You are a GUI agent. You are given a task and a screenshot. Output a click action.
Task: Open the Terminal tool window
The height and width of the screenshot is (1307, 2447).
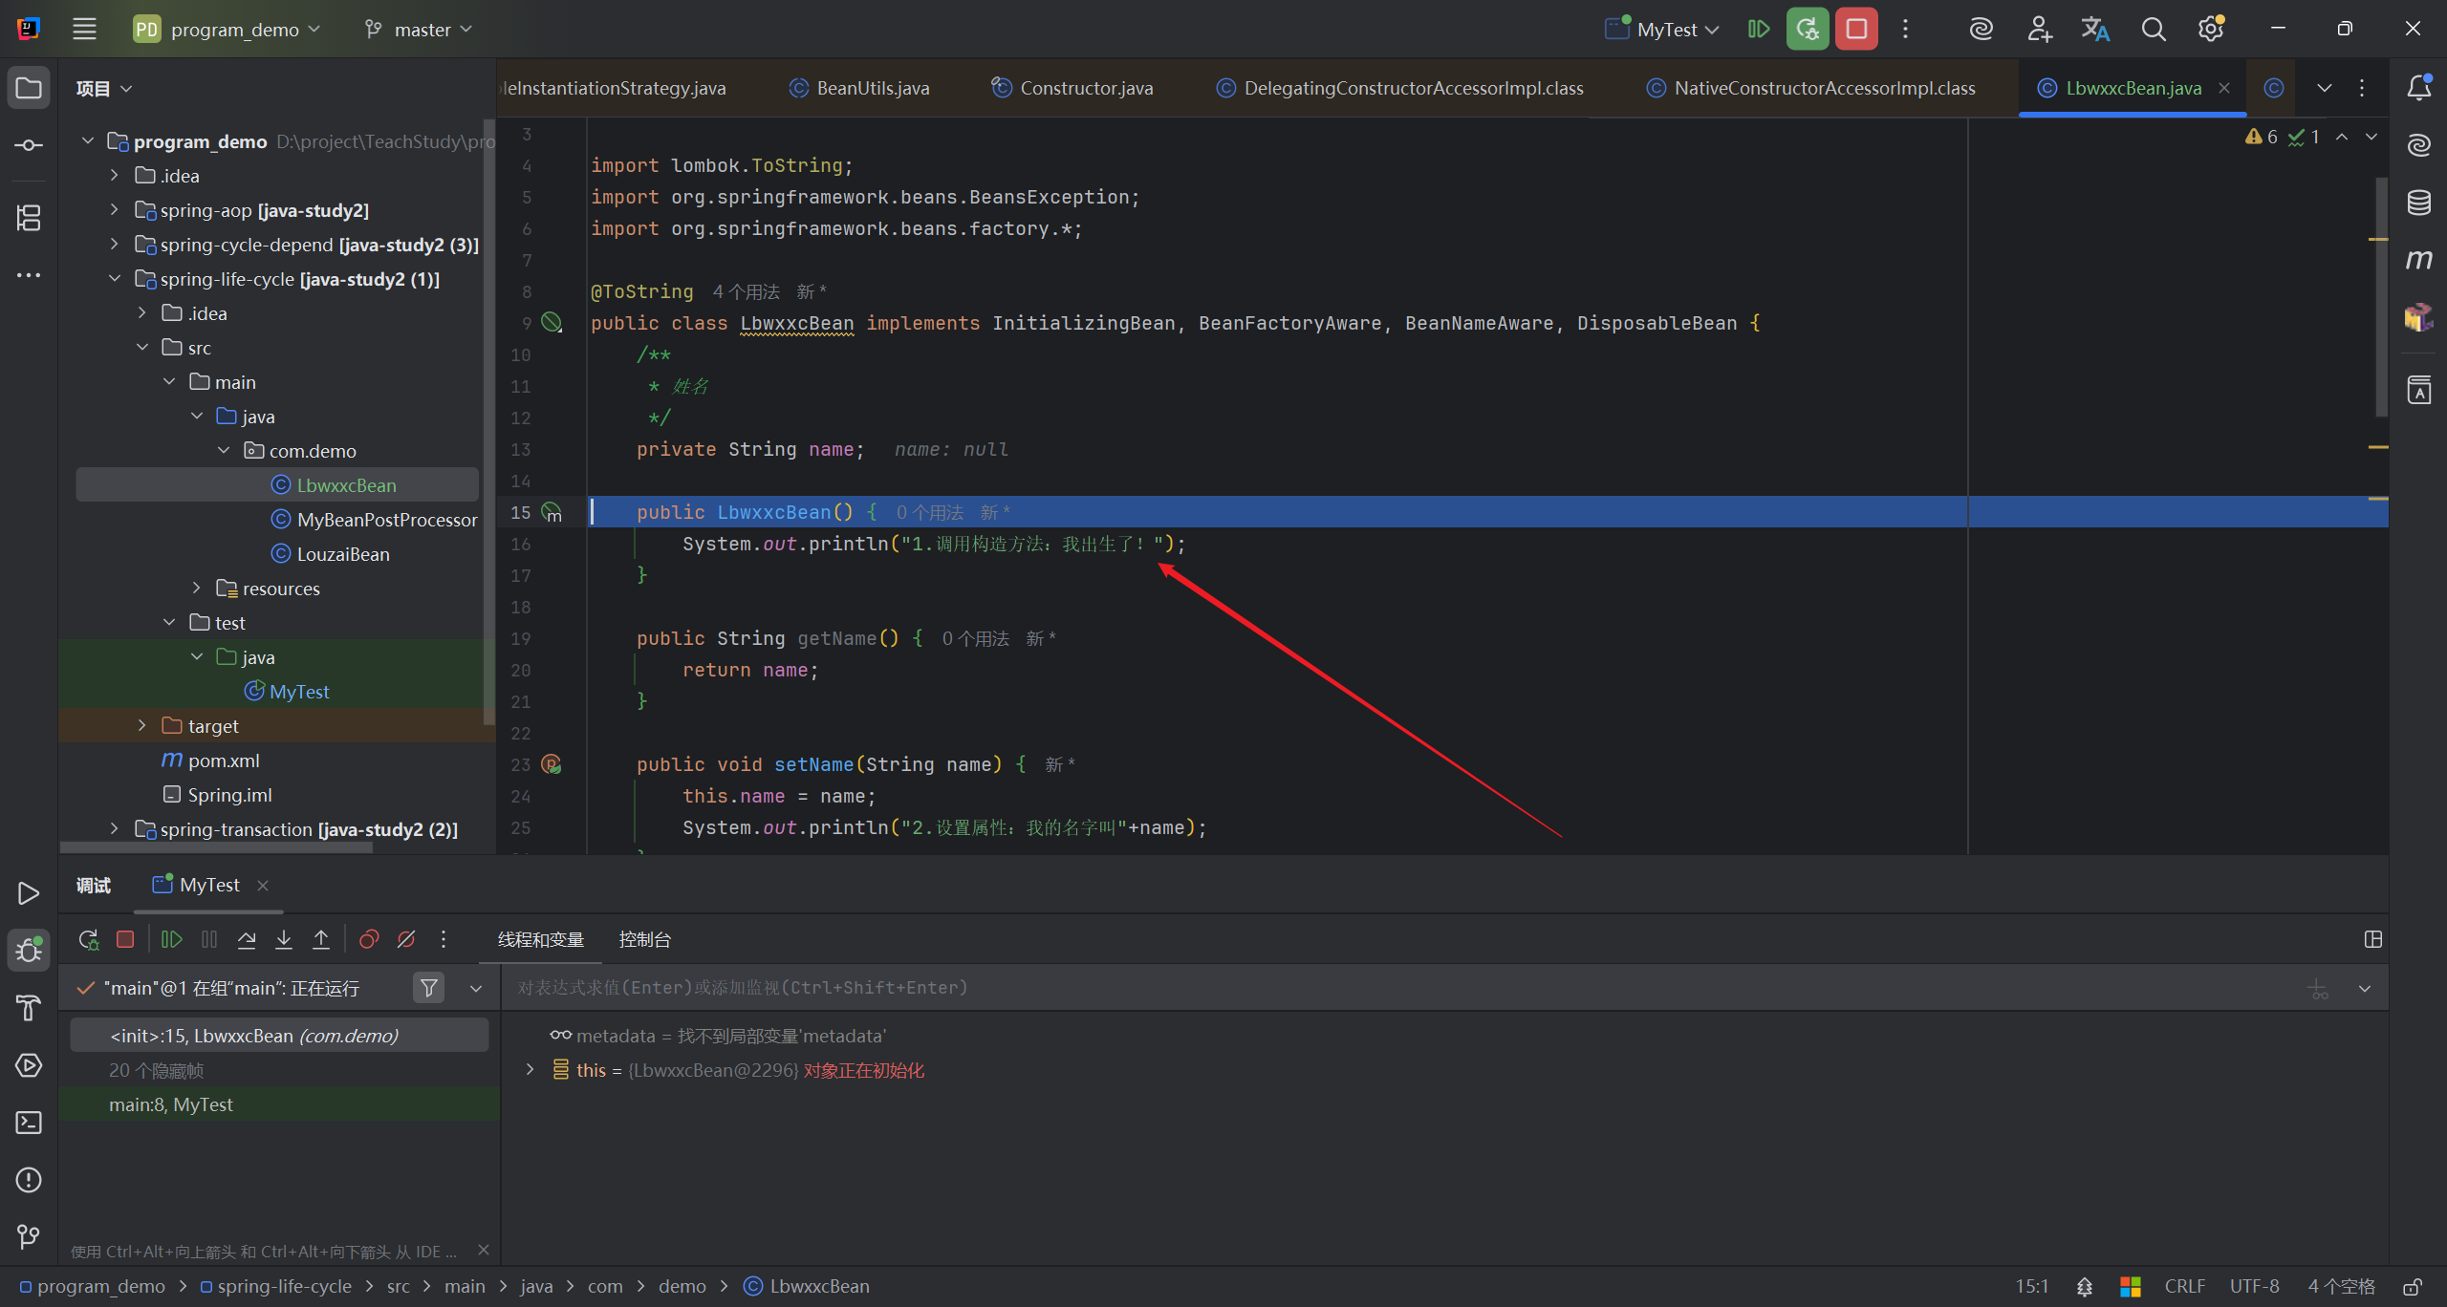point(29,1123)
